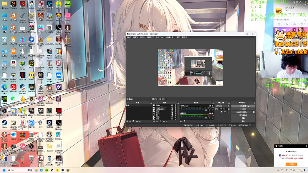Toggle the lock on the 图像 4 source
308x173 pixels.
point(176,105)
